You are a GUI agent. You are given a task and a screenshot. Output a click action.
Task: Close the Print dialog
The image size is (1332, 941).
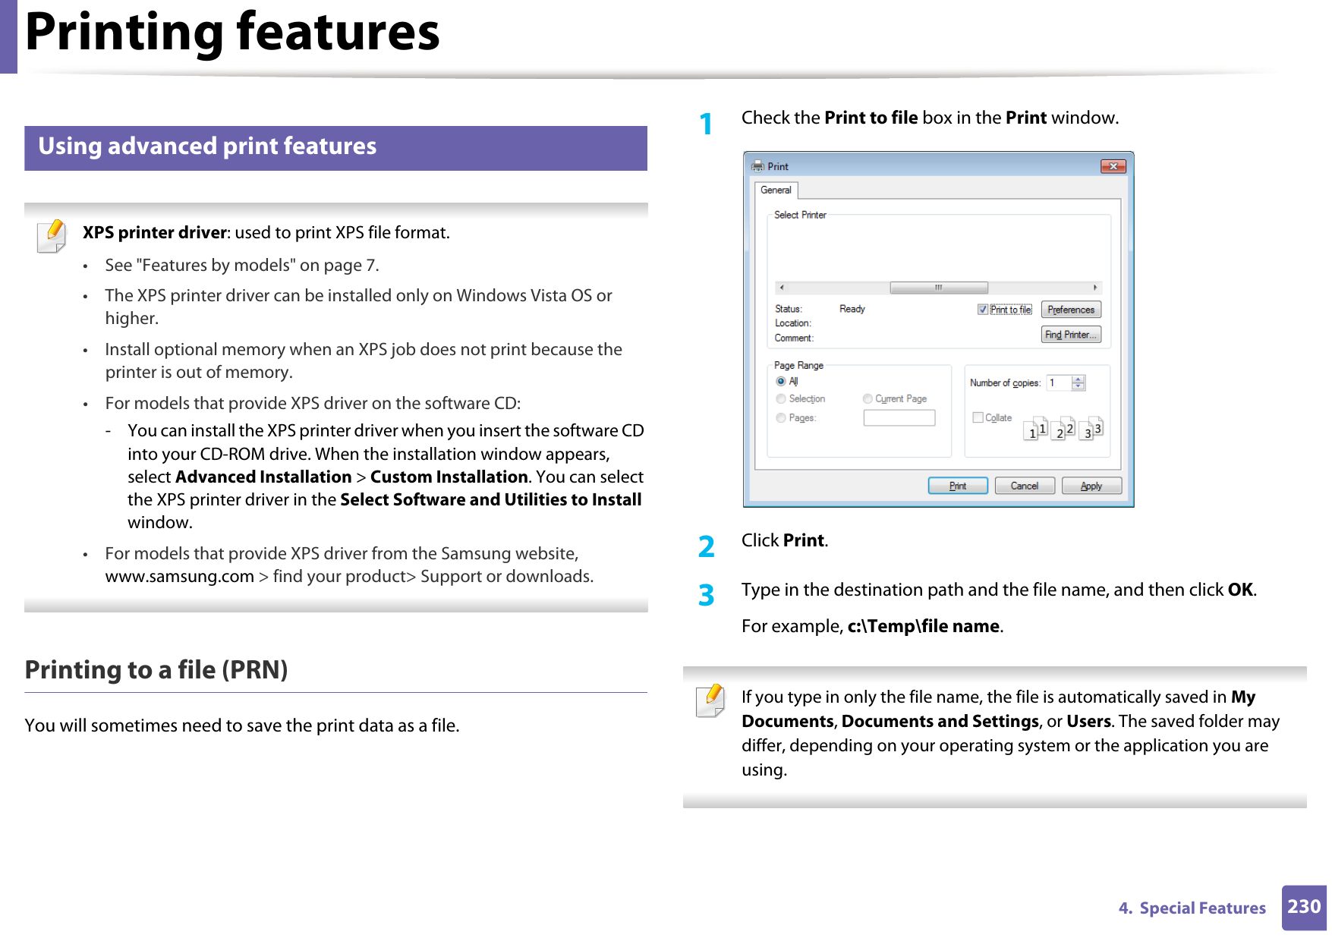pos(1115,165)
